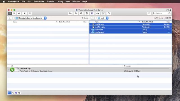180x101 pixels.
Task: Show the watch eye panel in bottom bar
Action: (x=19, y=93)
